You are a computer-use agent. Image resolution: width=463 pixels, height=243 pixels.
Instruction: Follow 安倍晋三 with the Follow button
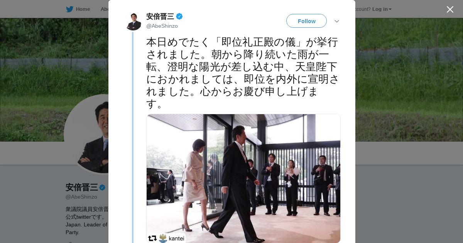click(x=306, y=21)
